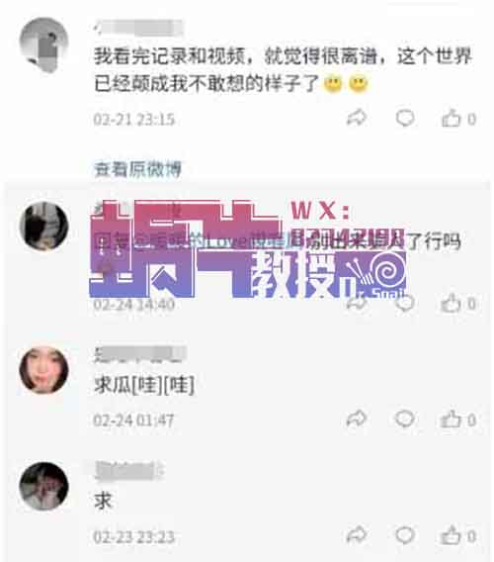This screenshot has height=562, width=494.
Task: Reply to the 02-24 14:40 comment
Action: [x=405, y=303]
